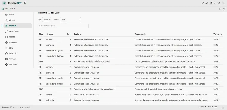Click the Cruscotto gauge icon in sidebar
This screenshot has width=227, height=110.
click(x=6, y=53)
